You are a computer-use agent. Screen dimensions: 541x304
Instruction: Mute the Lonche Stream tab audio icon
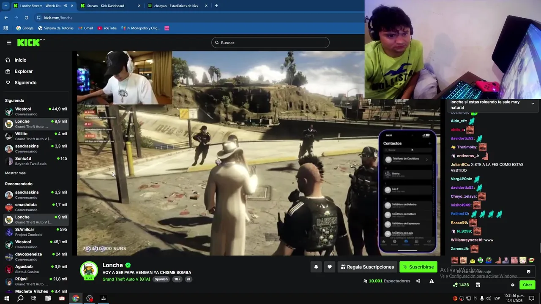[65, 6]
